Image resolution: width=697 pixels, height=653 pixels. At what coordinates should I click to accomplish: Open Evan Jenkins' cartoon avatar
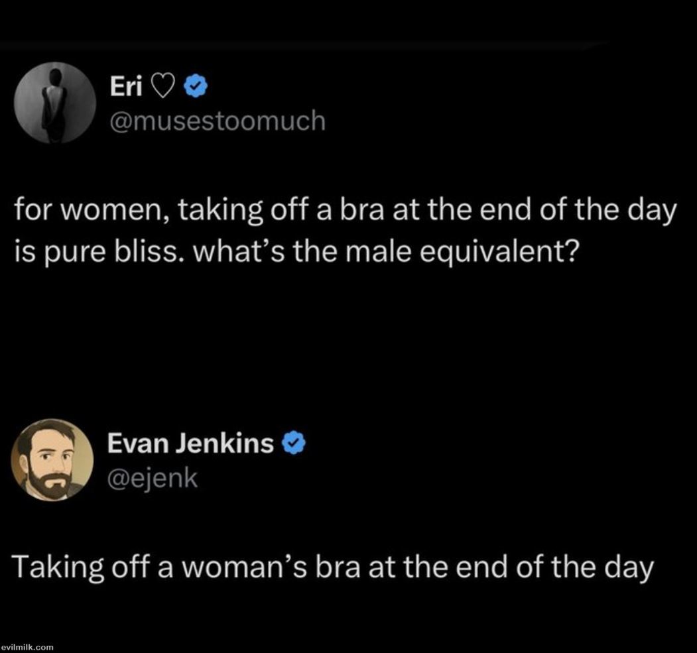tap(52, 460)
